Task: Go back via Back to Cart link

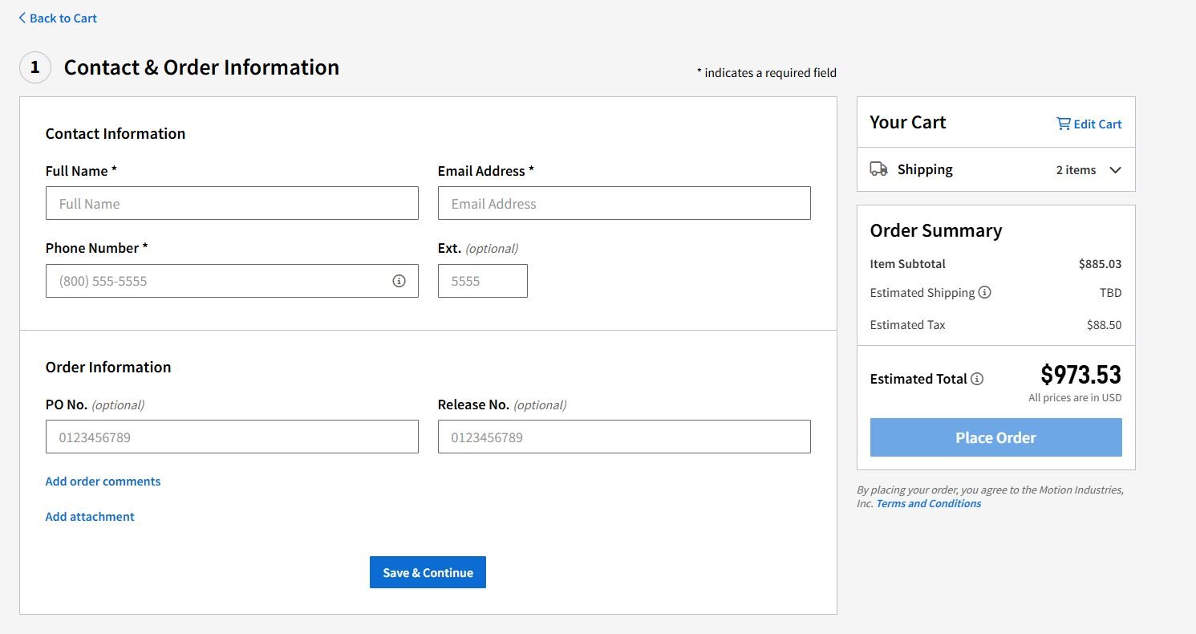Action: (63, 18)
